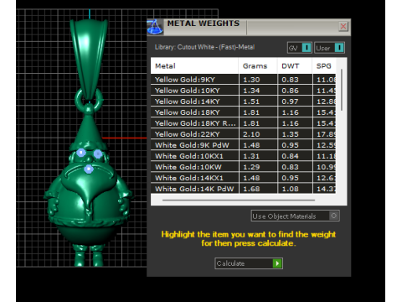Select the Yellow Gold:18KY row
Viewport: 402px width, 302px height.
point(243,112)
